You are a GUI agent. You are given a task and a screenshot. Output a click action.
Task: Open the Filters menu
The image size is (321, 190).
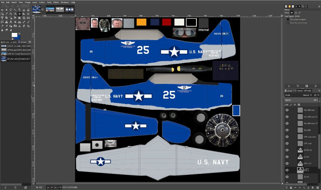tap(56, 3)
